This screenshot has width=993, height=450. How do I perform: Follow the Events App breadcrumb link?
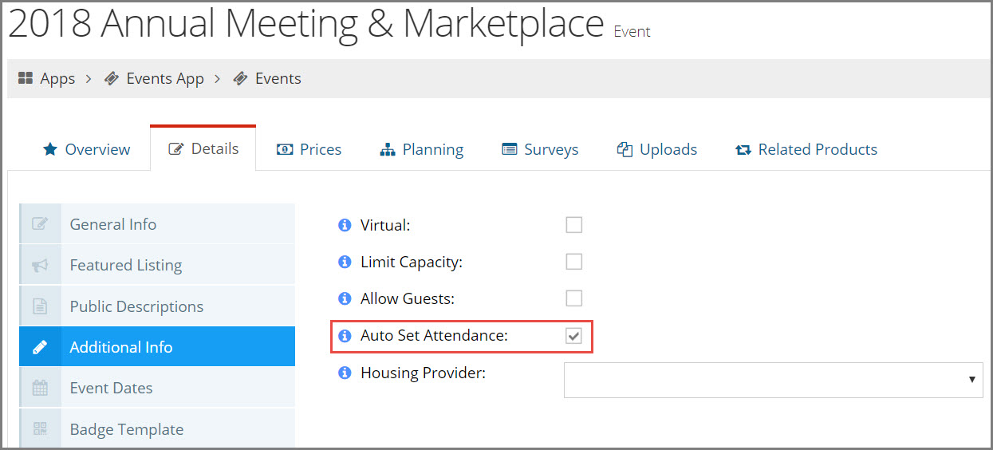154,78
